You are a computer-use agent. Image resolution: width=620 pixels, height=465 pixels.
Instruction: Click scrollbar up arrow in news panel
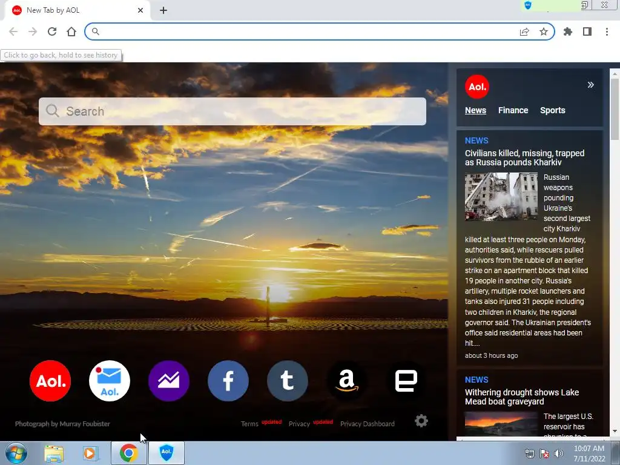(x=615, y=73)
